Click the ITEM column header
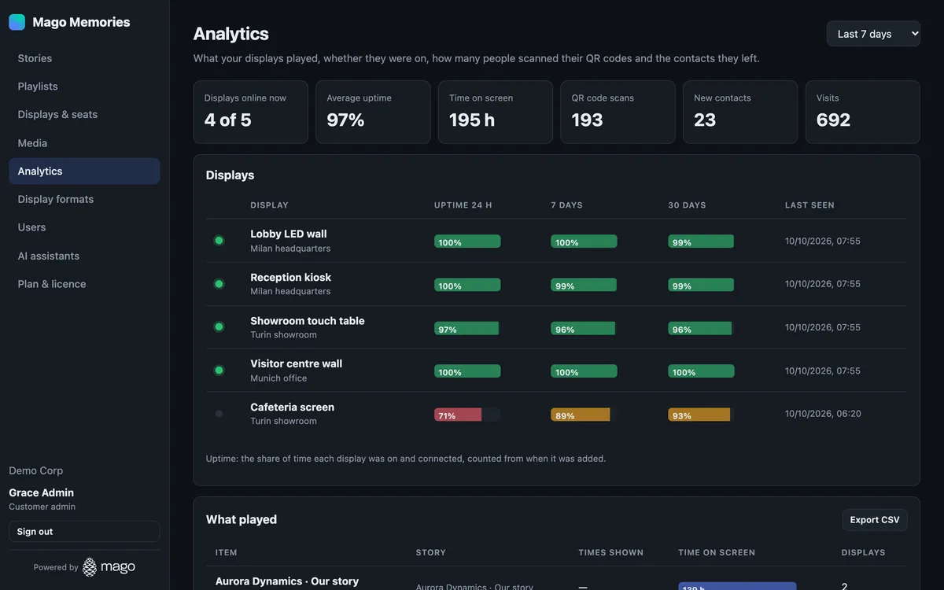Screen dimensions: 944x590 (x=227, y=553)
